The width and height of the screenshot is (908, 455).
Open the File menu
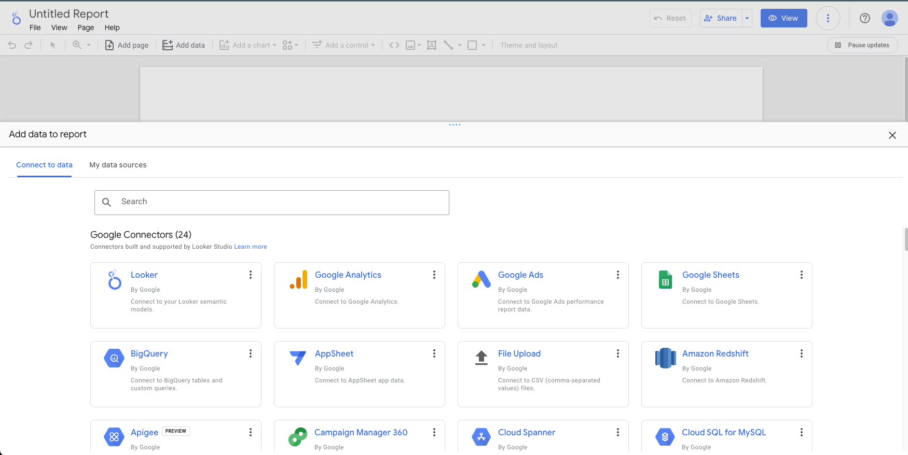[x=35, y=27]
